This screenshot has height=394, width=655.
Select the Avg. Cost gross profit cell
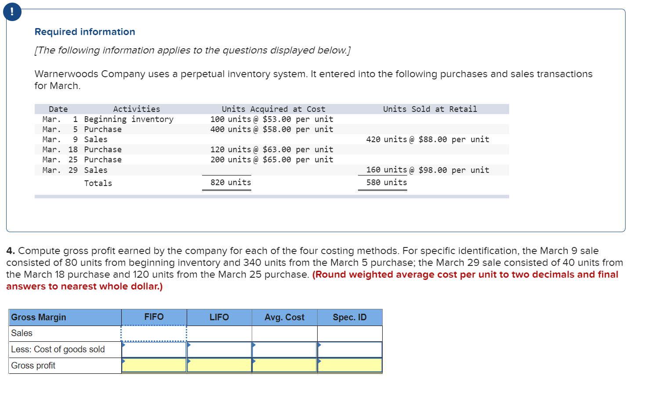coord(285,365)
